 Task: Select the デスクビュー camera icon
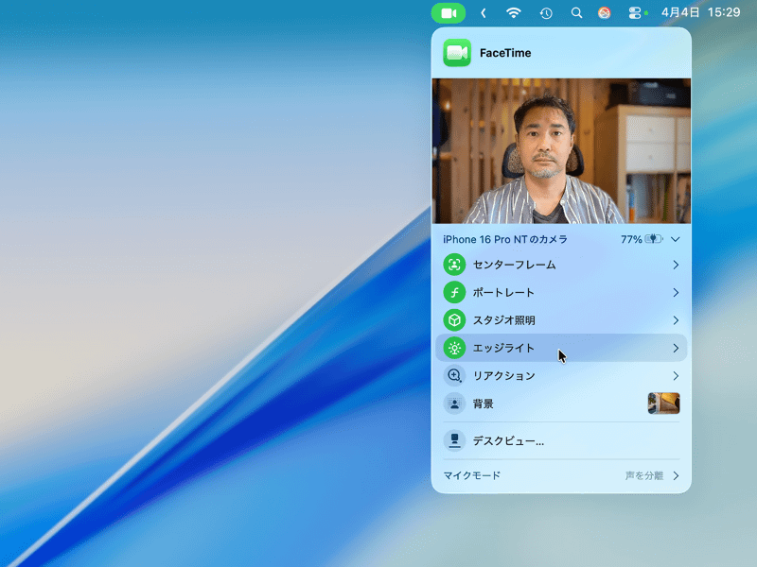click(x=454, y=439)
